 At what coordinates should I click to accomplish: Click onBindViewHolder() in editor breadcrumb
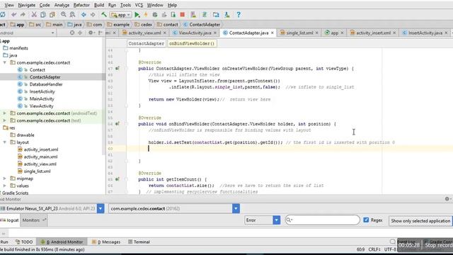pyautogui.click(x=192, y=43)
